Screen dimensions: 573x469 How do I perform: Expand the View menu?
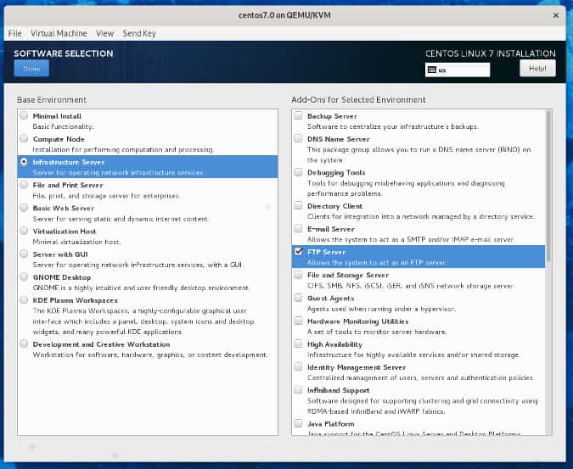[104, 33]
